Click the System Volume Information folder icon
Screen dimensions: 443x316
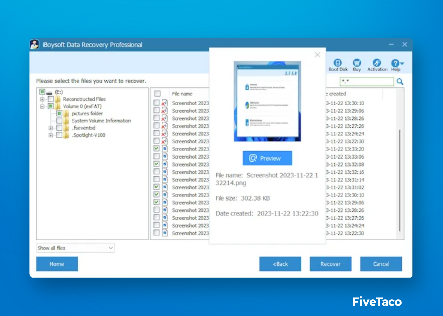66,121
